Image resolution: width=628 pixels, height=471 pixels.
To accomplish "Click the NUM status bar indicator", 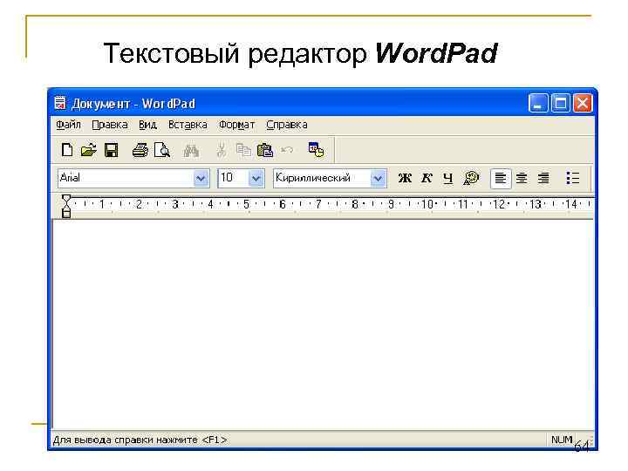I will [x=561, y=440].
